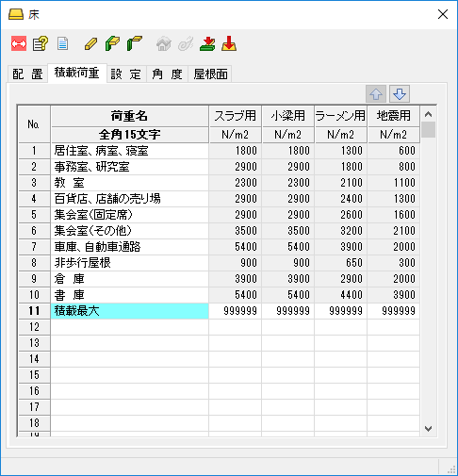The image size is (458, 476).
Task: Click 600 seismic value for 居住室
Action: 394,151
